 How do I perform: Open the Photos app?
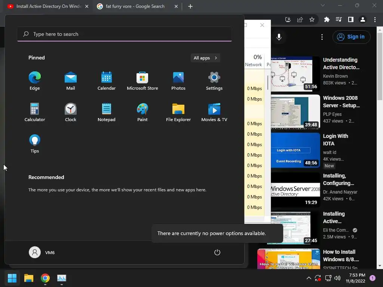pyautogui.click(x=178, y=81)
